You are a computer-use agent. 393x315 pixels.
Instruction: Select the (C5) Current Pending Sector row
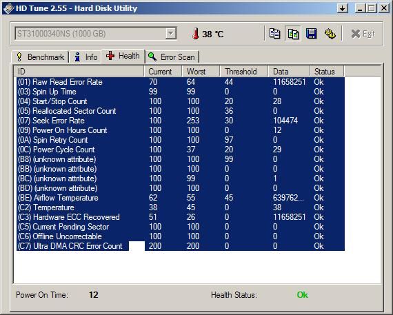point(181,227)
